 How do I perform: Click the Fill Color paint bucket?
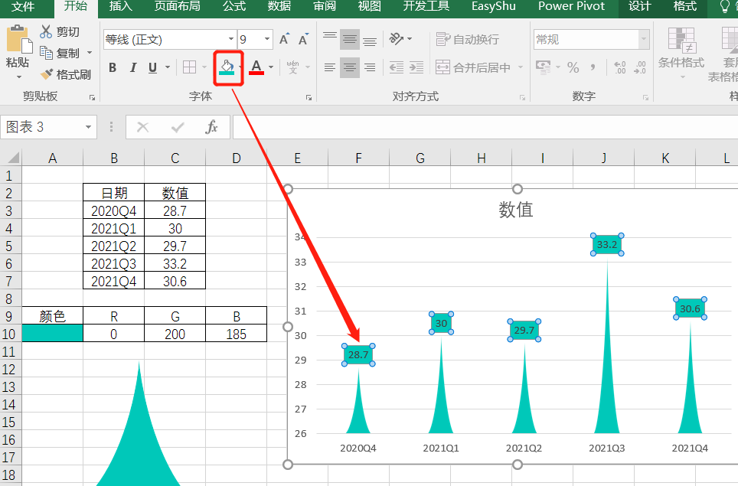(x=227, y=67)
